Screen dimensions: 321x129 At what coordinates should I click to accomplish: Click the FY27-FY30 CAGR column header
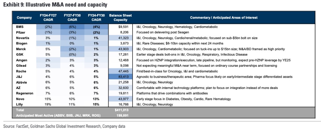click(72, 18)
